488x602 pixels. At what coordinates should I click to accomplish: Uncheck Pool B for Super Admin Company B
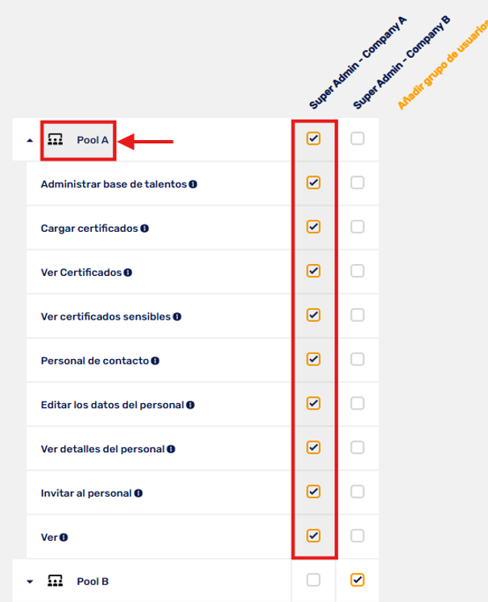358,579
